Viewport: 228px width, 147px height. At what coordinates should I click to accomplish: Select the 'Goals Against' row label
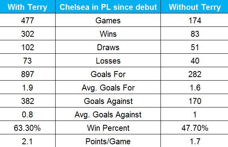(108, 101)
